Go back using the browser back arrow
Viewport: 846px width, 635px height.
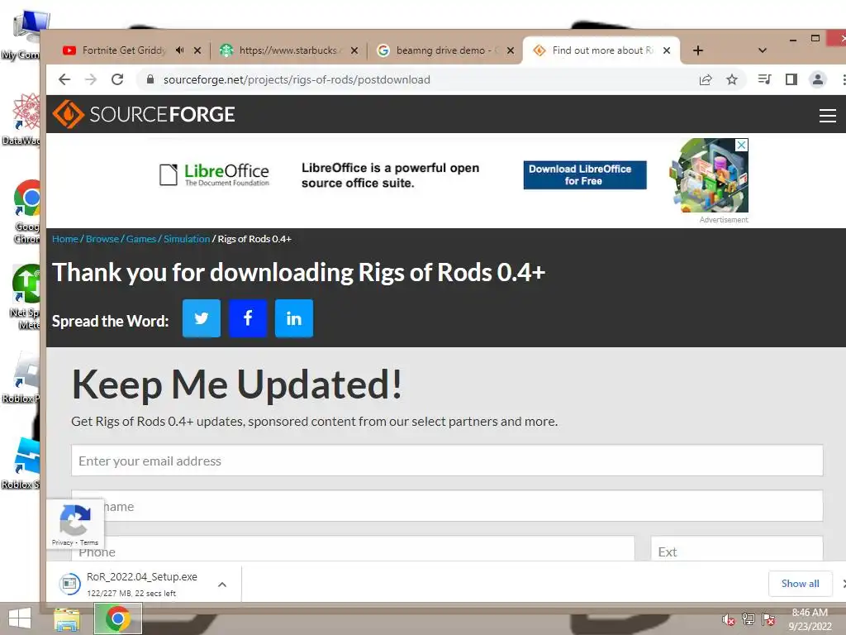click(x=64, y=80)
